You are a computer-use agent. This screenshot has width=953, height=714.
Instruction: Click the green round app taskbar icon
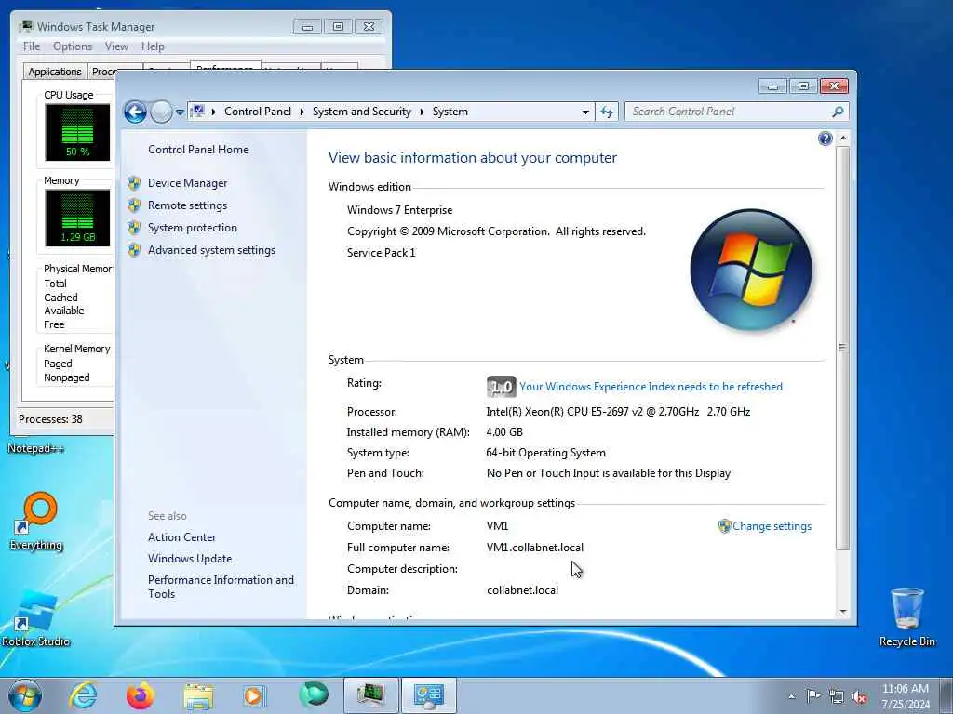click(314, 694)
